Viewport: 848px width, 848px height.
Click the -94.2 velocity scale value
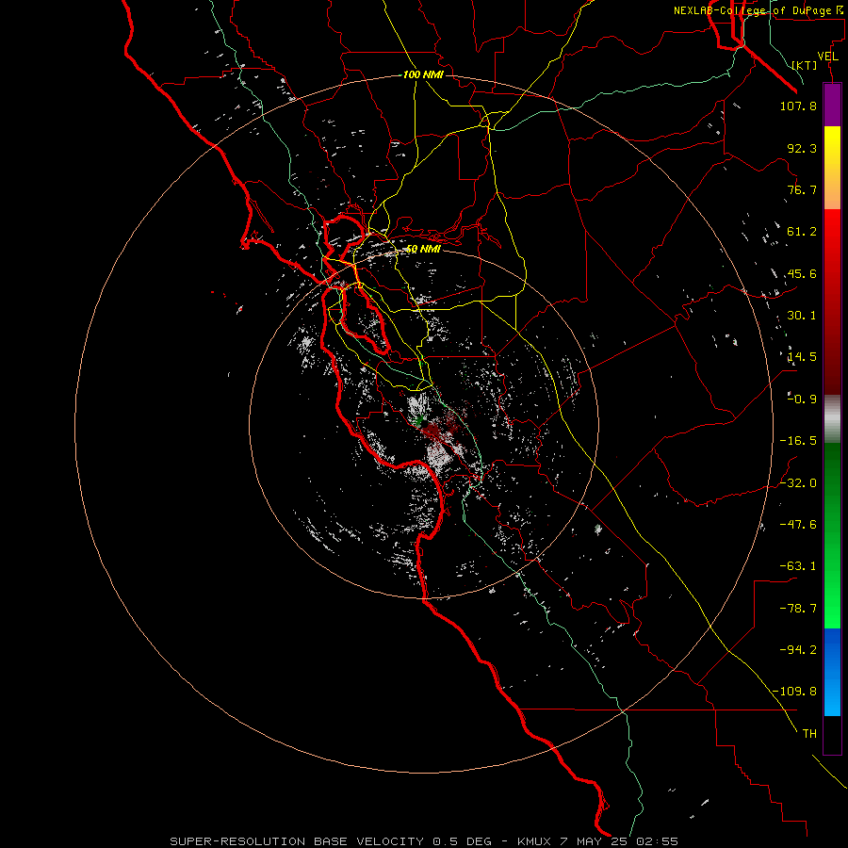798,650
